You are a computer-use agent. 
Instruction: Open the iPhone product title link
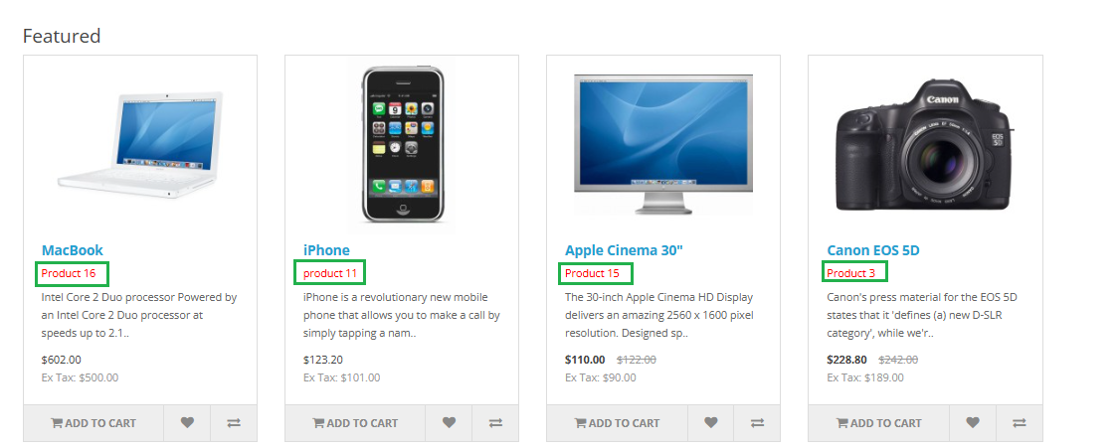pos(326,250)
